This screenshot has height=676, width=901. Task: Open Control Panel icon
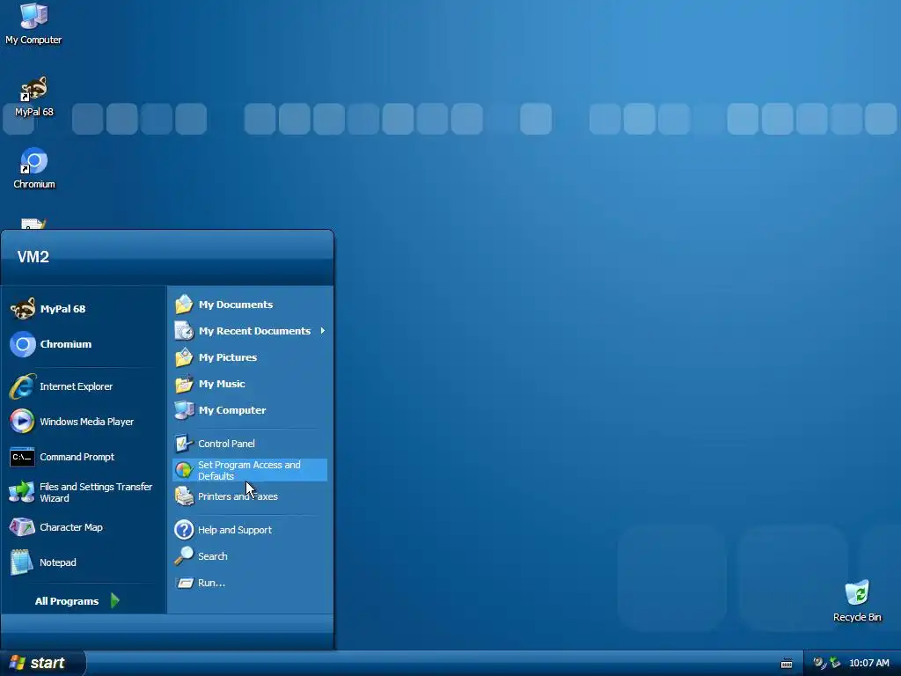coord(184,444)
